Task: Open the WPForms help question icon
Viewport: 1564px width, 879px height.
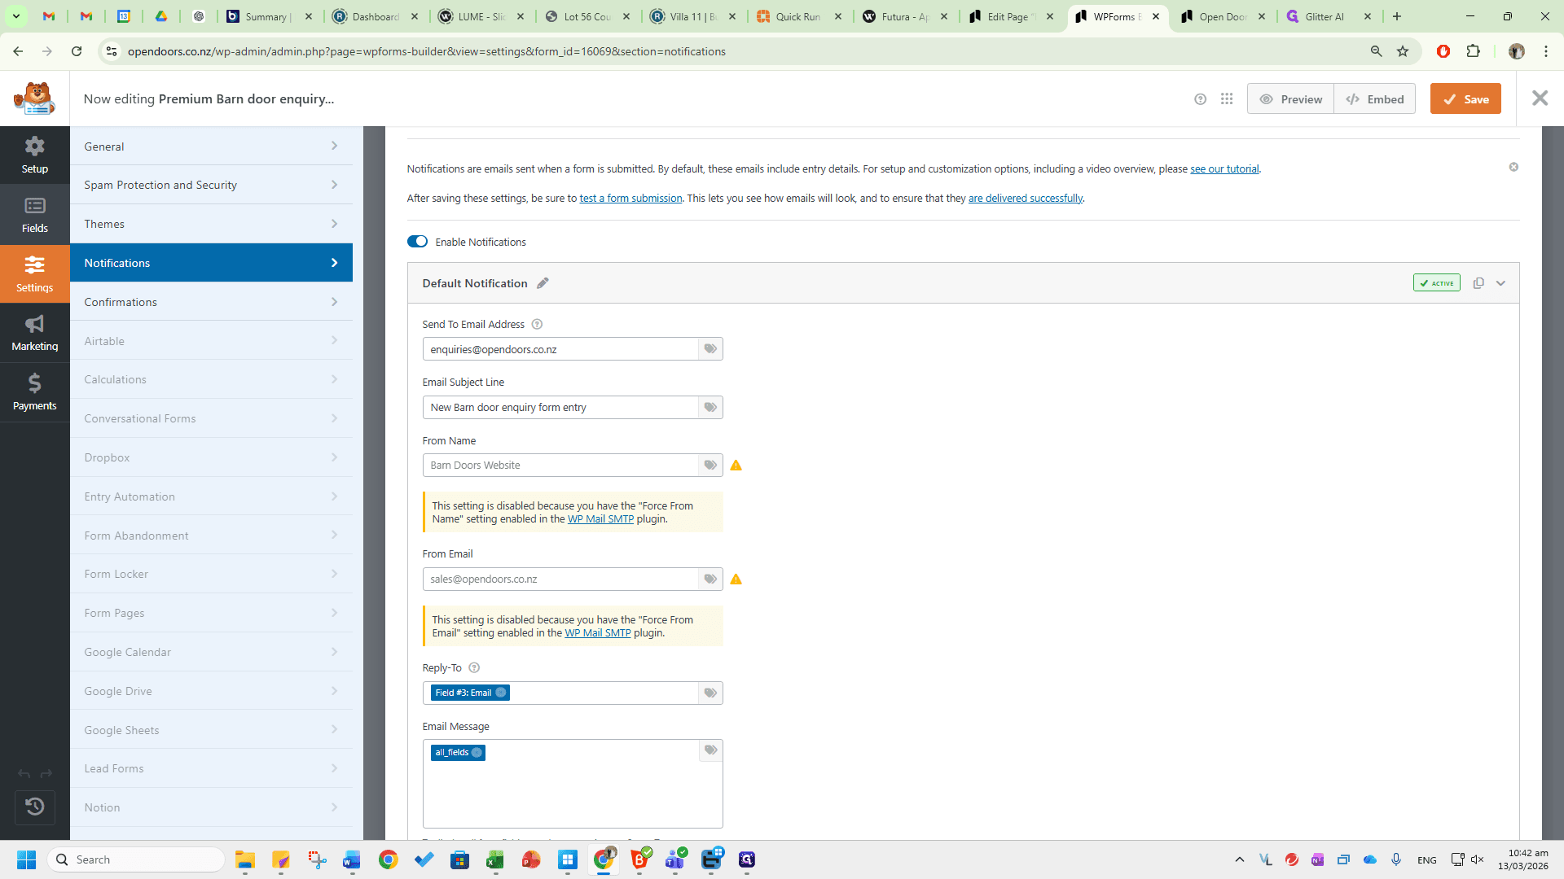Action: pyautogui.click(x=1200, y=99)
